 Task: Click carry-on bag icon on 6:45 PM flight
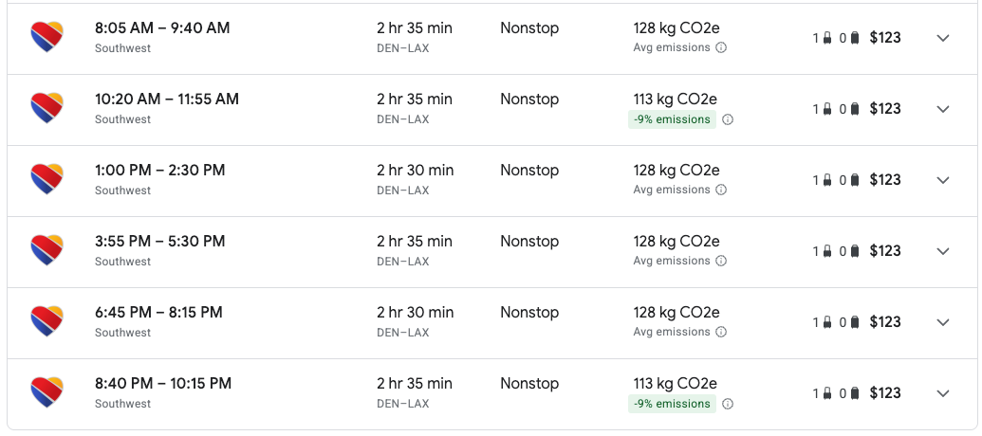827,322
